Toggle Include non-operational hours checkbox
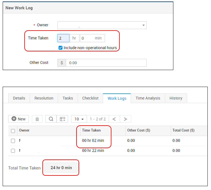This screenshot has width=211, height=190. pyautogui.click(x=60, y=48)
